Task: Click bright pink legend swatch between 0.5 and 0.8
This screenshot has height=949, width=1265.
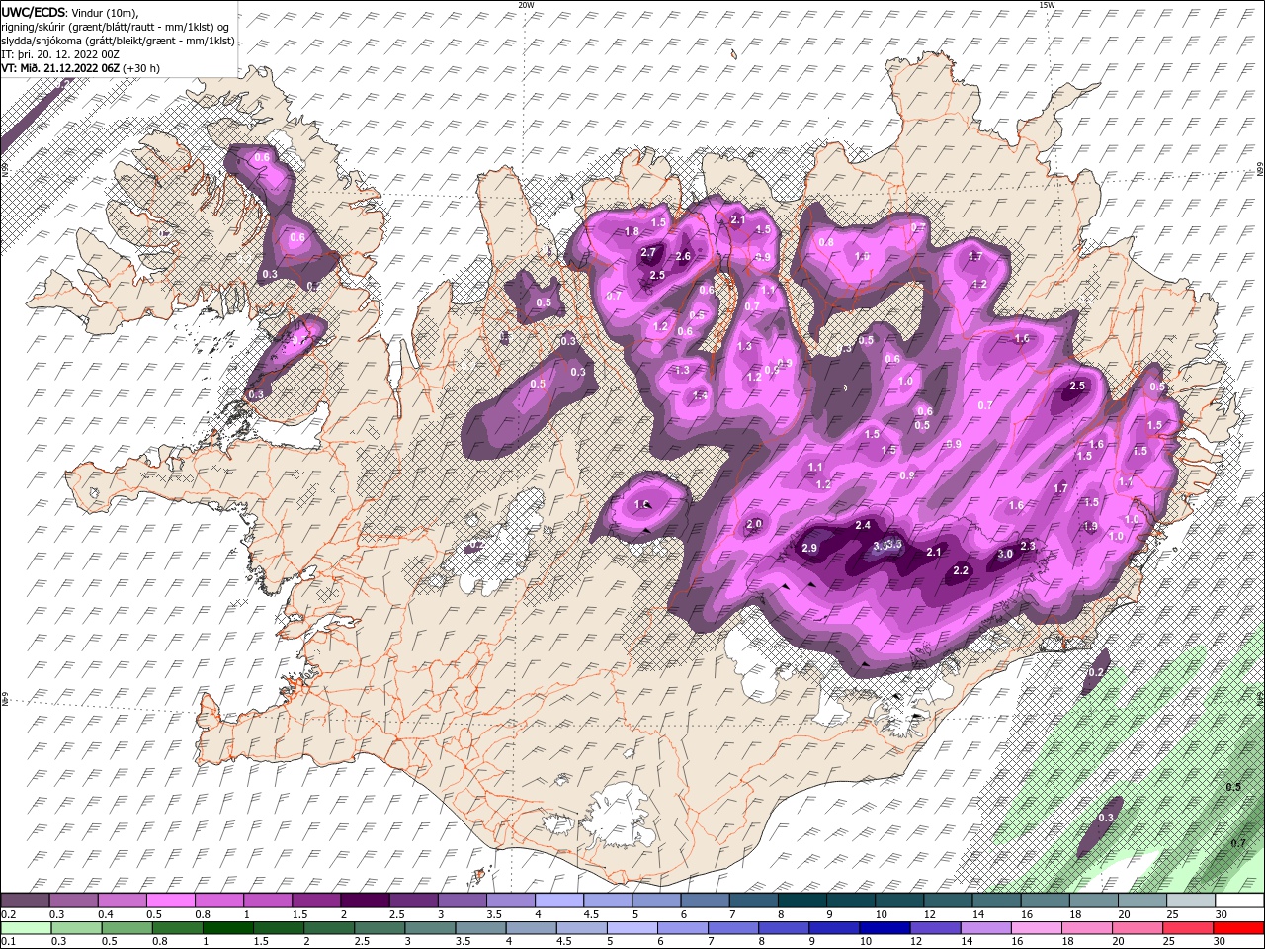Action: (x=171, y=901)
